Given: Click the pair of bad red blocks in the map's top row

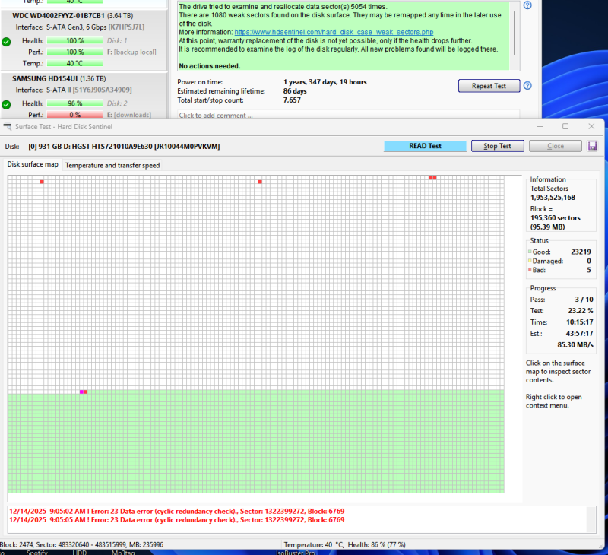Looking at the screenshot, I should 432,178.
